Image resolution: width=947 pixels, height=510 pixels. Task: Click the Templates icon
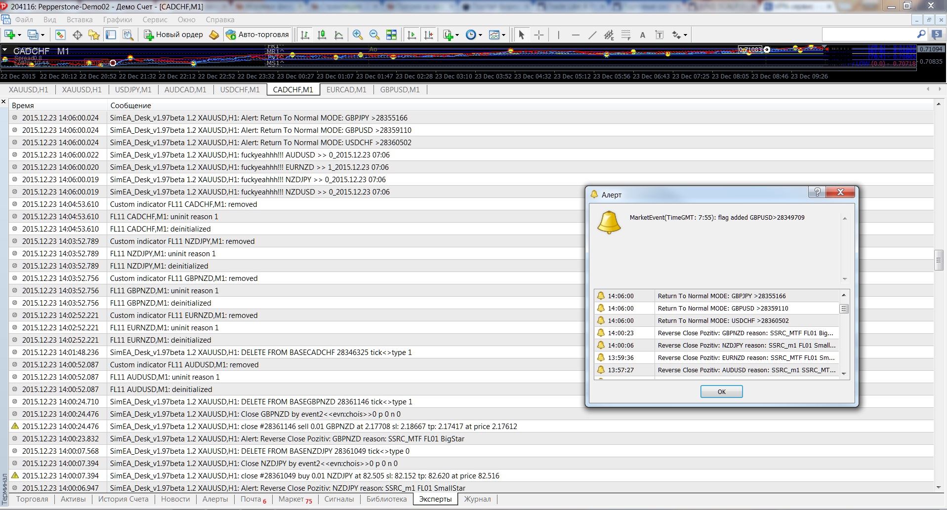coord(494,35)
